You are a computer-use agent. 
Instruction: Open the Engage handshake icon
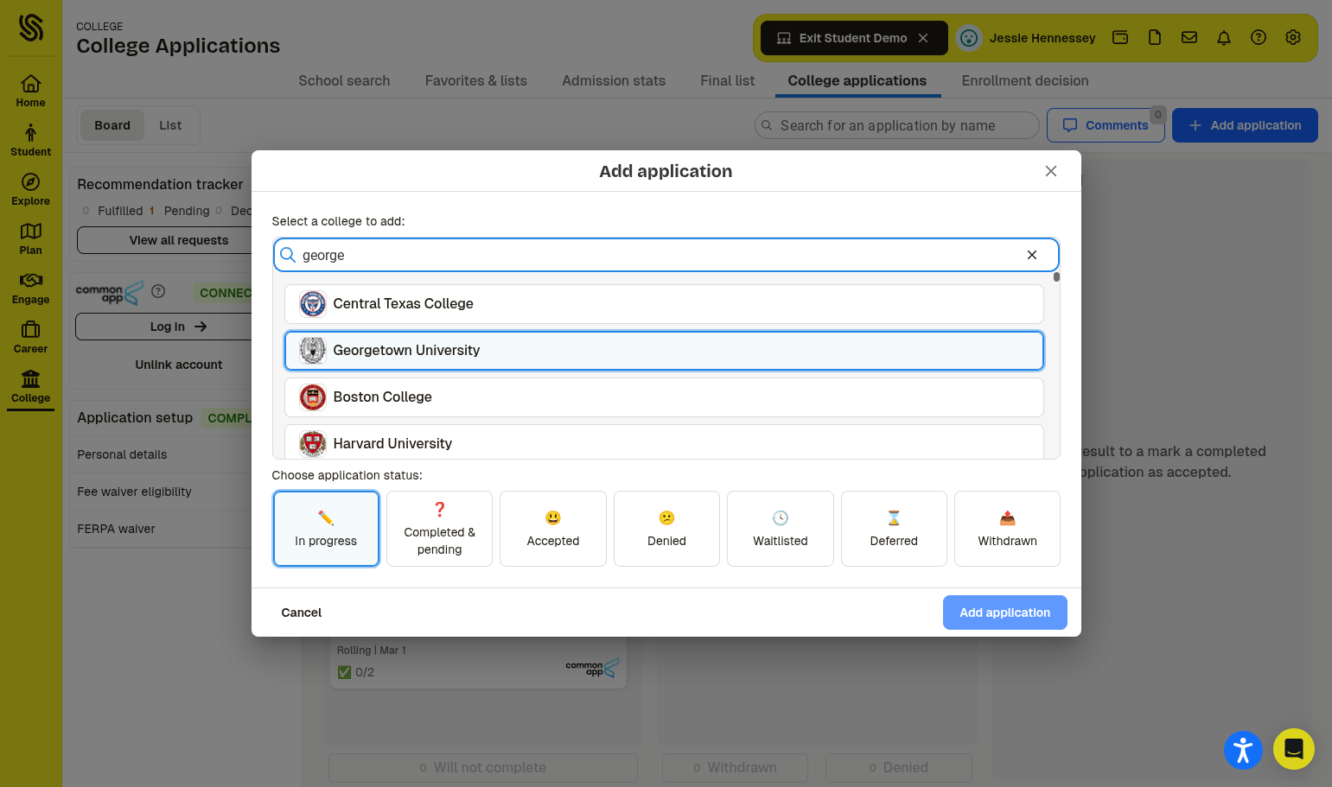(30, 289)
